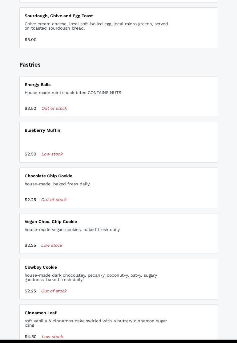This screenshot has height=343, width=237.
Task: Click the $3.50 Energy Balls price
Action: coord(30,109)
